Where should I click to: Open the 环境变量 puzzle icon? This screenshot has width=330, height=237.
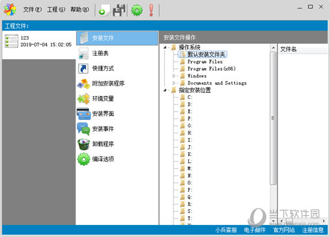[x=83, y=99]
